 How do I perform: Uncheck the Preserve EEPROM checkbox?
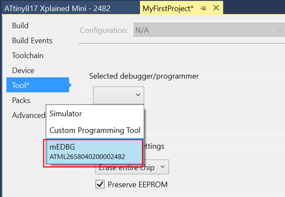(x=100, y=185)
